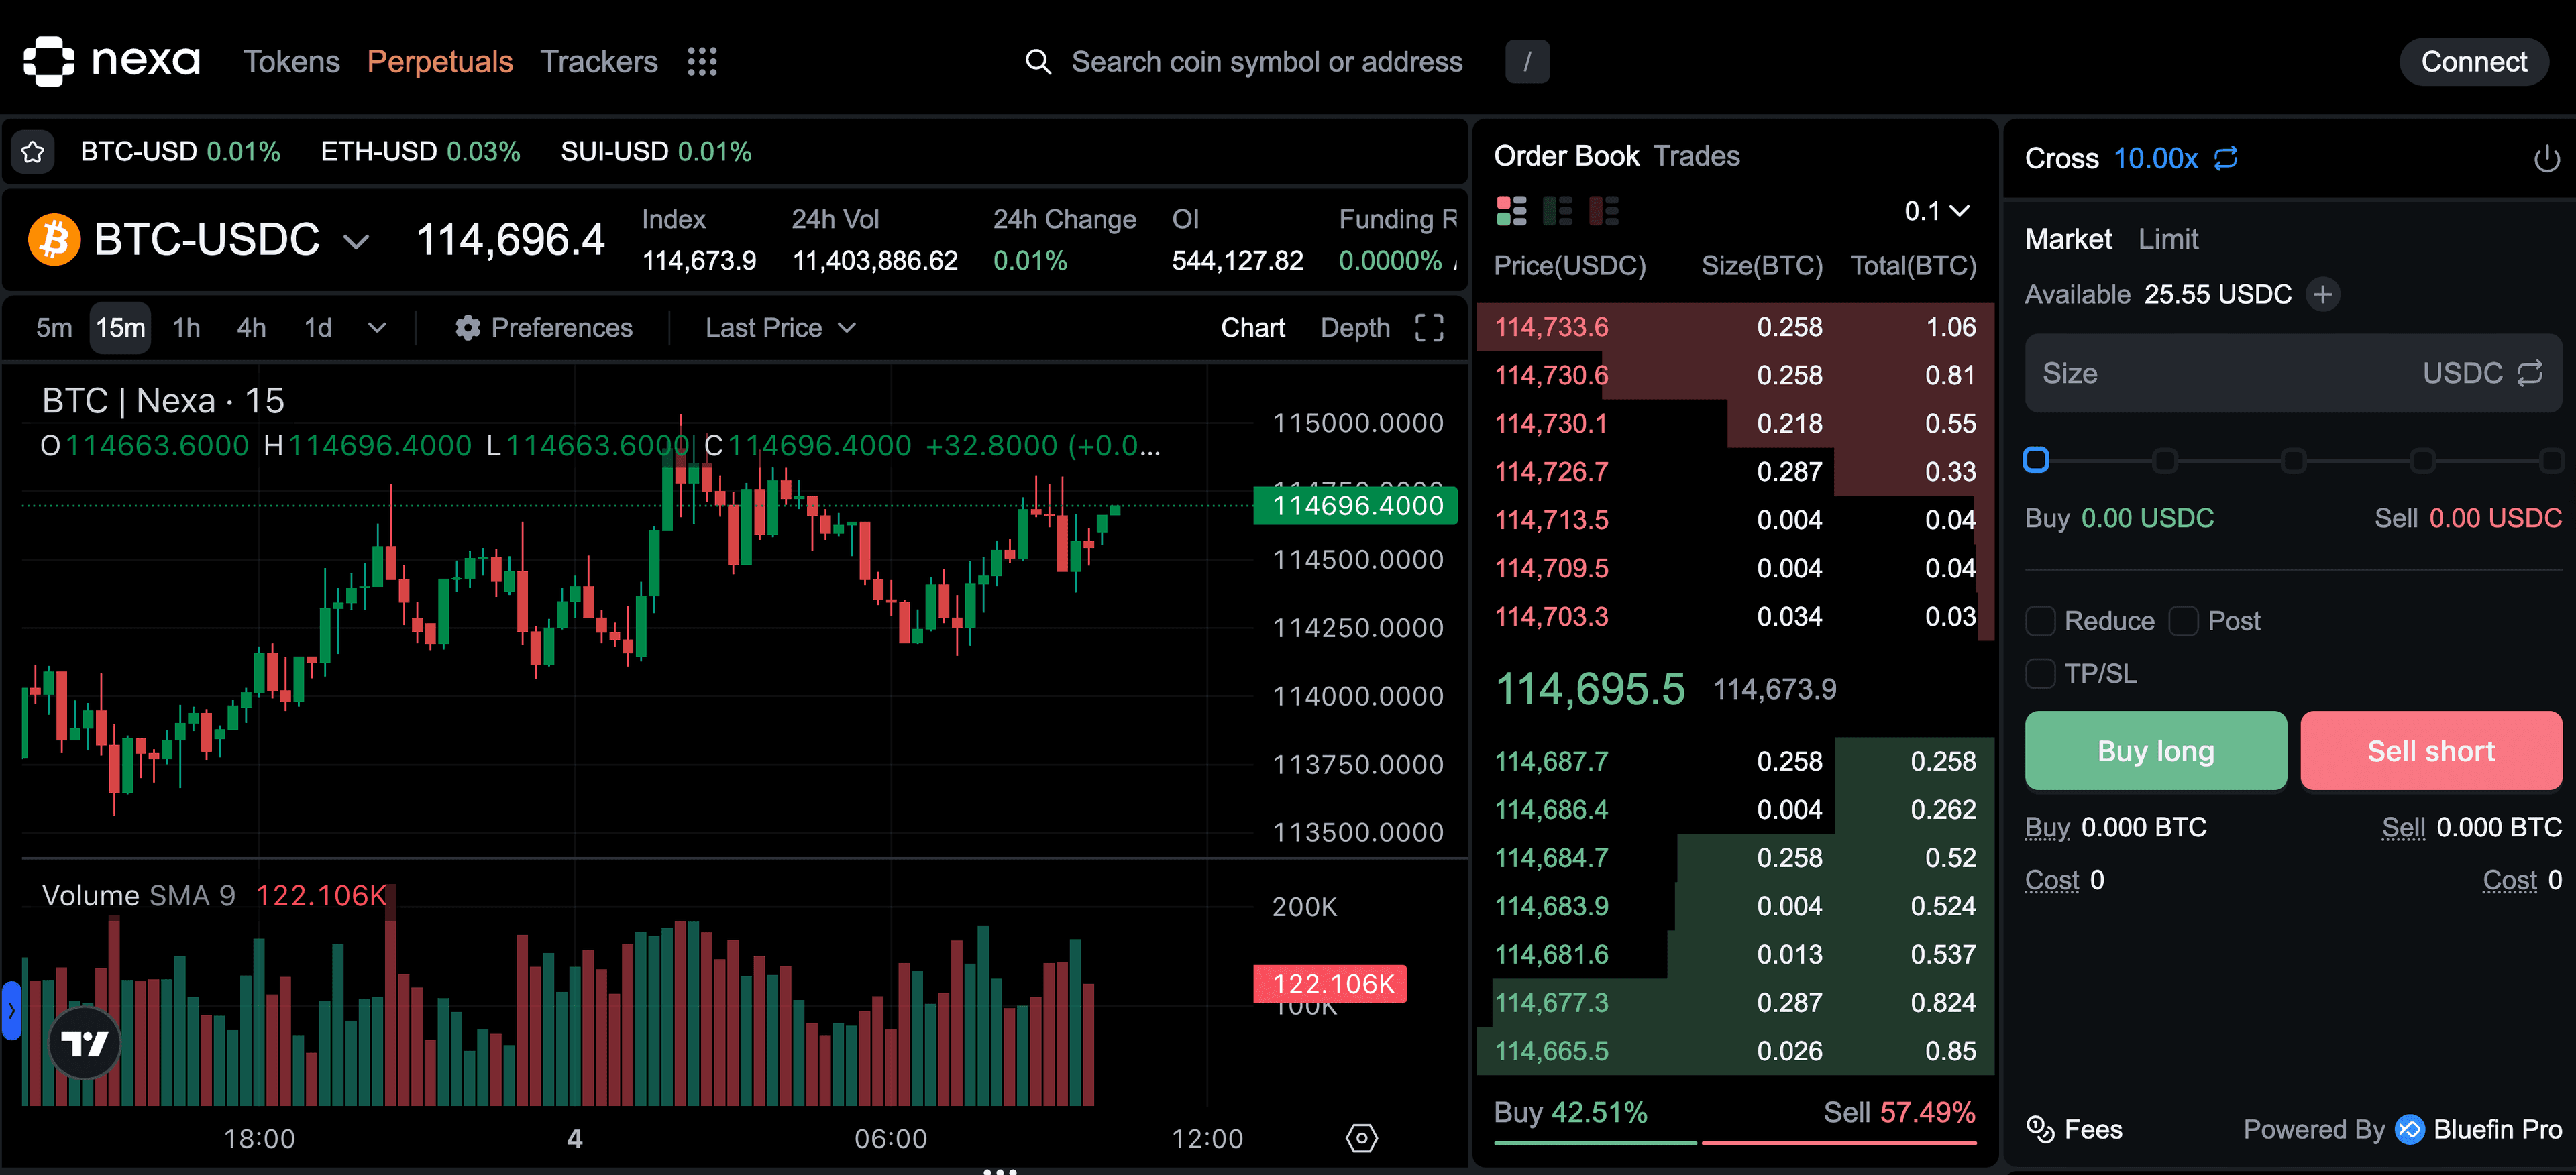Click the favorites star icon
Image resolution: width=2576 pixels, height=1175 pixels.
tap(33, 152)
